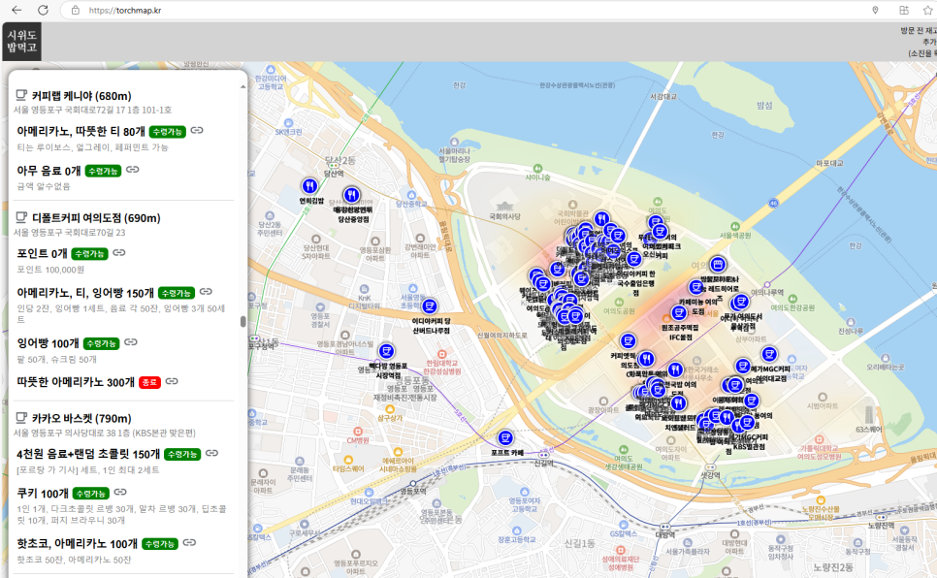Open location permission icon in address bar
This screenshot has height=578, width=937.
tap(875, 10)
